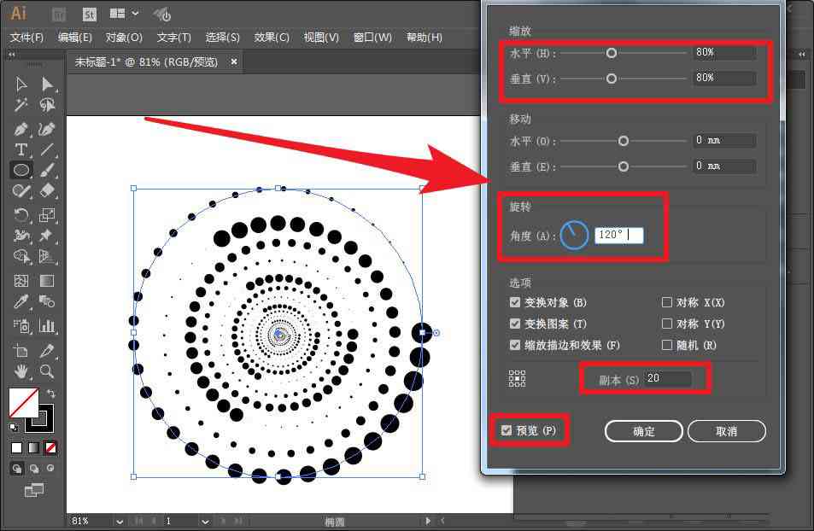
Task: Click the 副本 (S) copies field showing 20
Action: coord(668,378)
